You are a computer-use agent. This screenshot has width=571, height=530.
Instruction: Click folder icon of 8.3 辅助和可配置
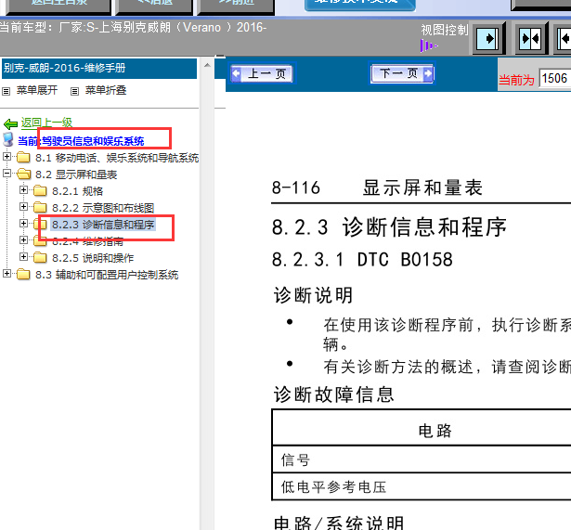(23, 274)
